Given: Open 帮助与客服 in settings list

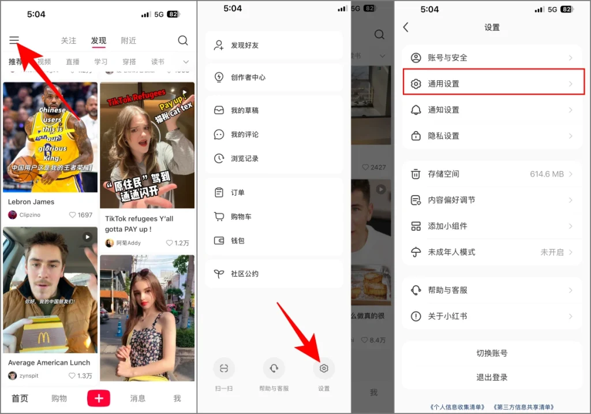Looking at the screenshot, I should (492, 290).
